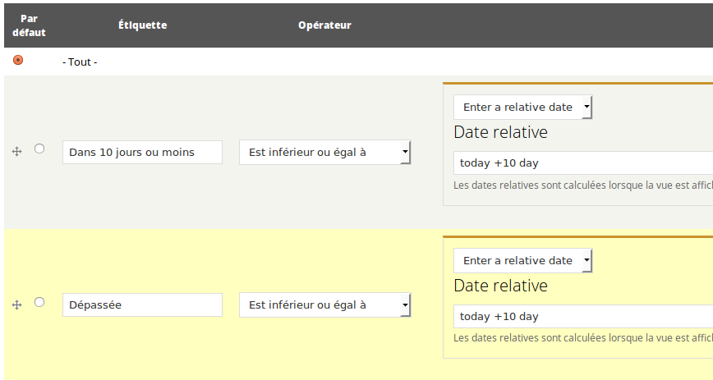Open operator dropdown in 'Dépassée' row
The image size is (713, 380).
[x=325, y=305]
